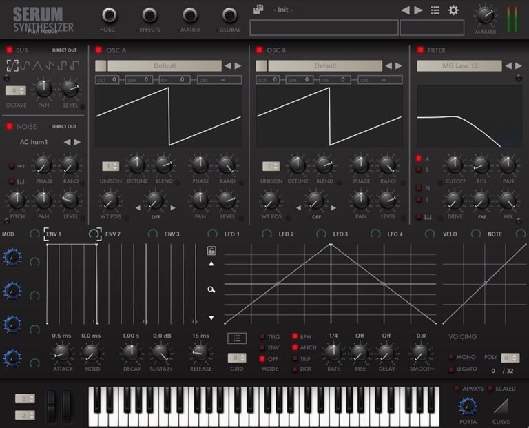Open the preset browser list icon
Image resolution: width=529 pixels, height=428 pixels.
(x=435, y=10)
